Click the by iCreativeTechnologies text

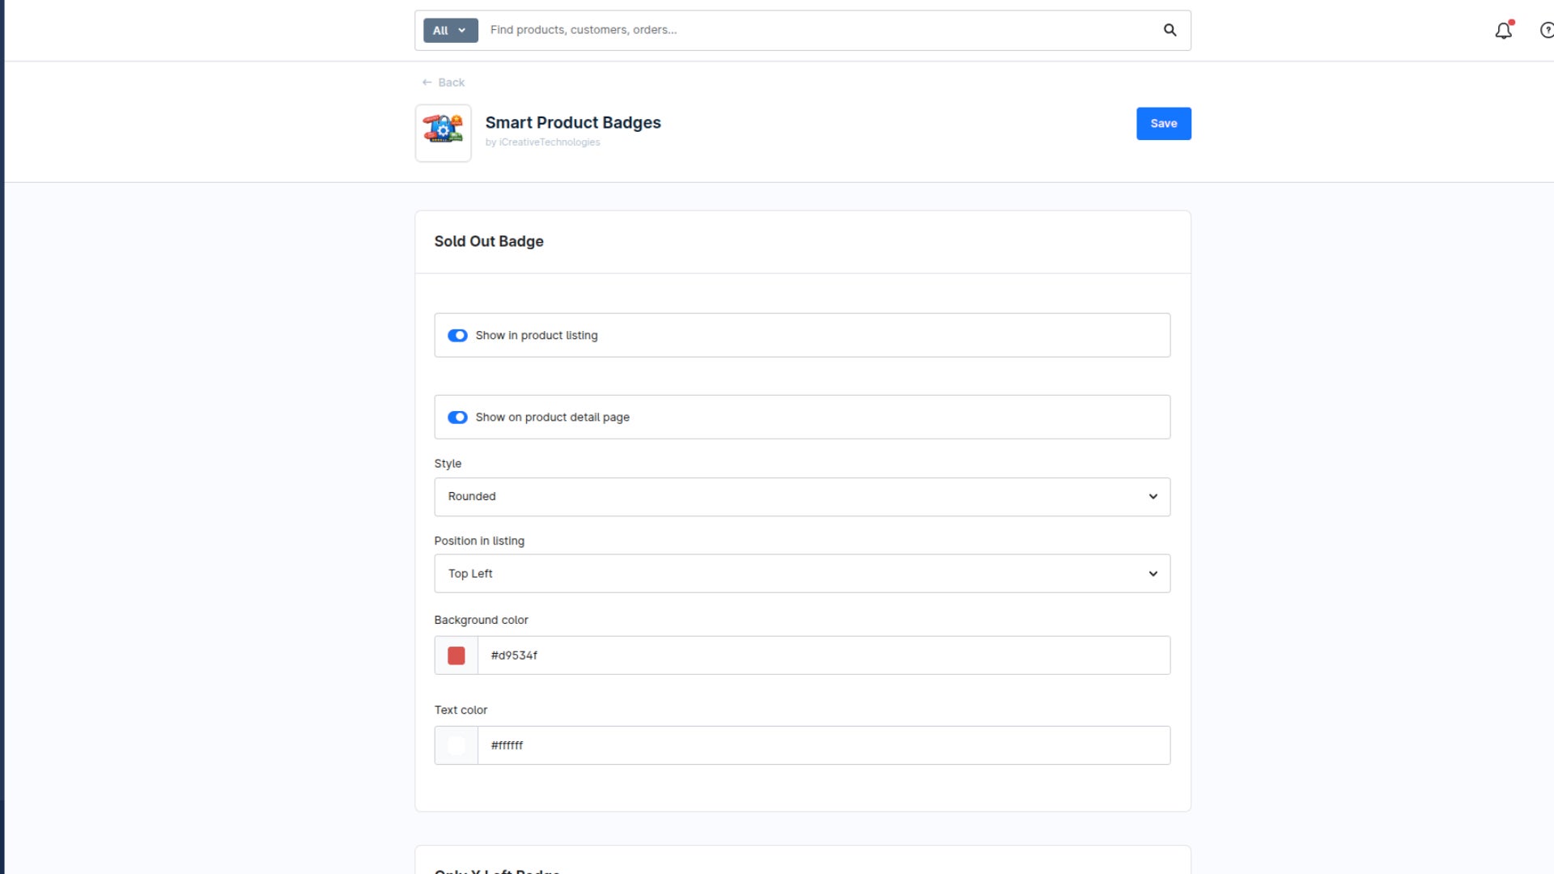(542, 142)
